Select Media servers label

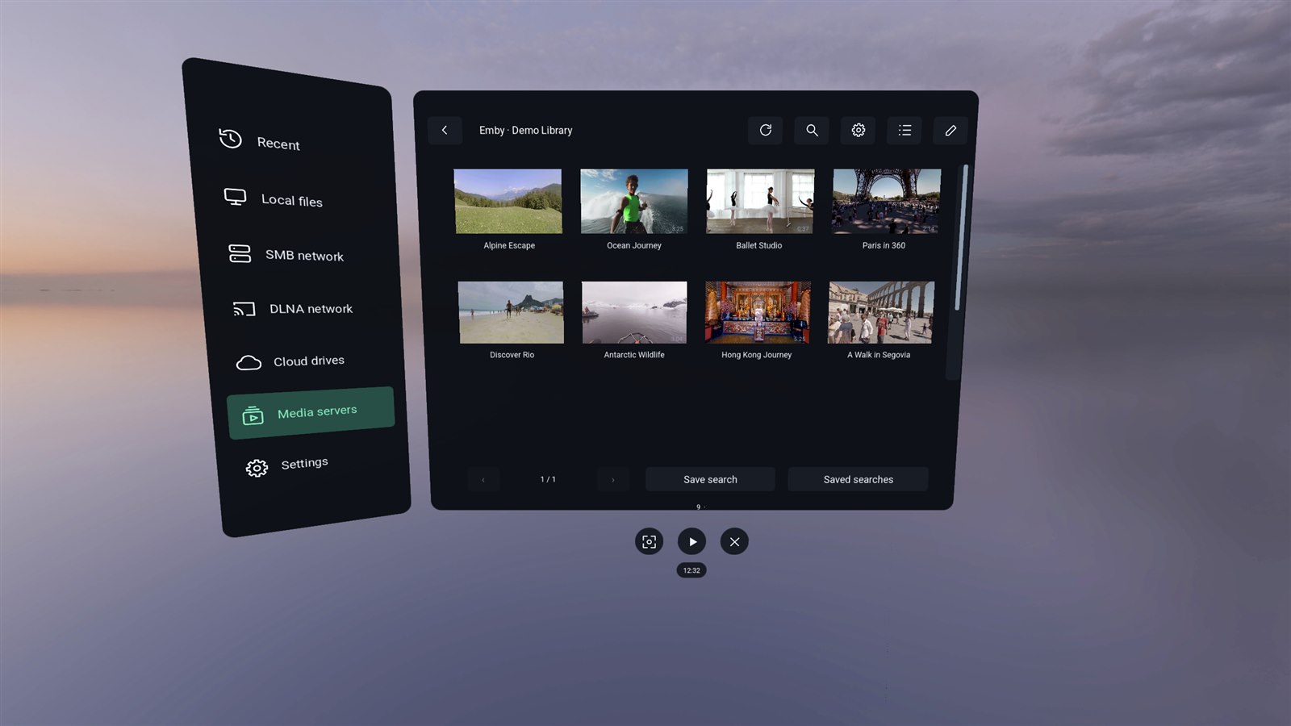pos(317,411)
